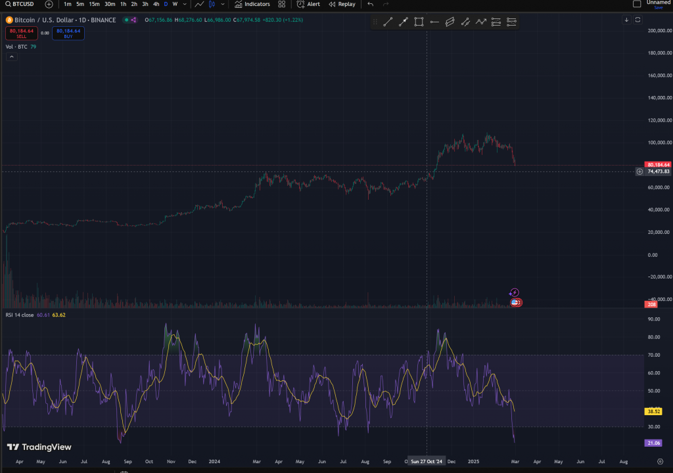Open the Indicators dialog
This screenshot has width=673, height=473.
click(x=252, y=4)
